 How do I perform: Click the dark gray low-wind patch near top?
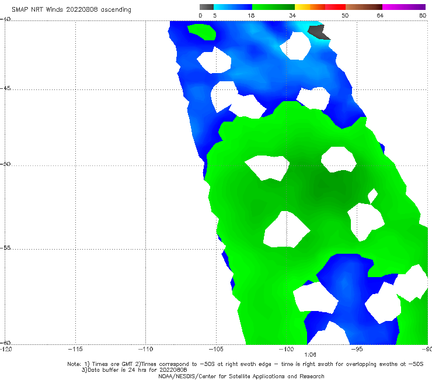click(318, 32)
